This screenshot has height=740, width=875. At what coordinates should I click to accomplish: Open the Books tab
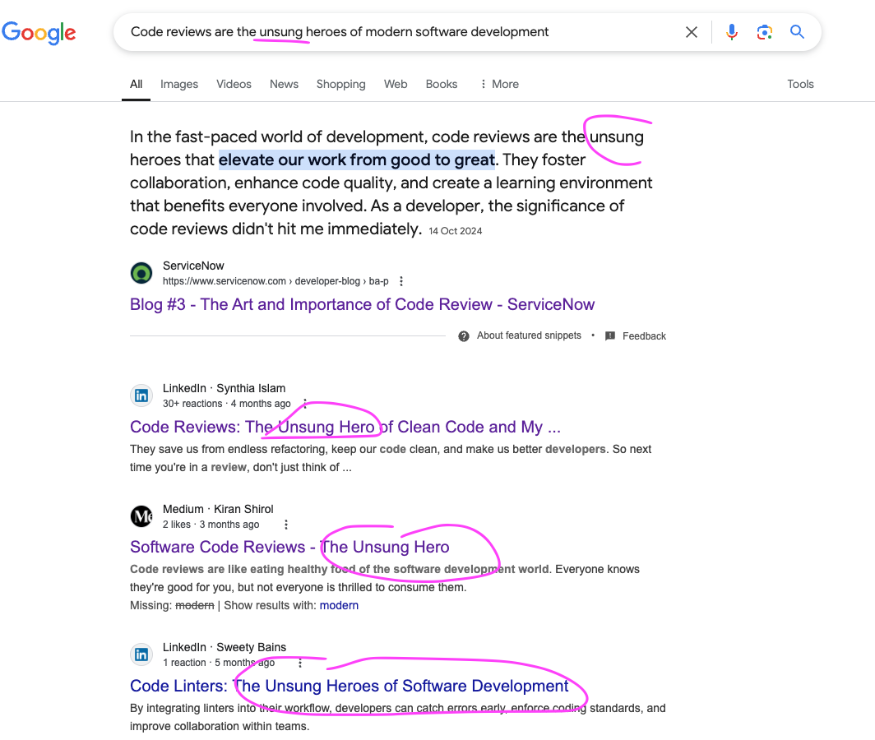pos(442,84)
